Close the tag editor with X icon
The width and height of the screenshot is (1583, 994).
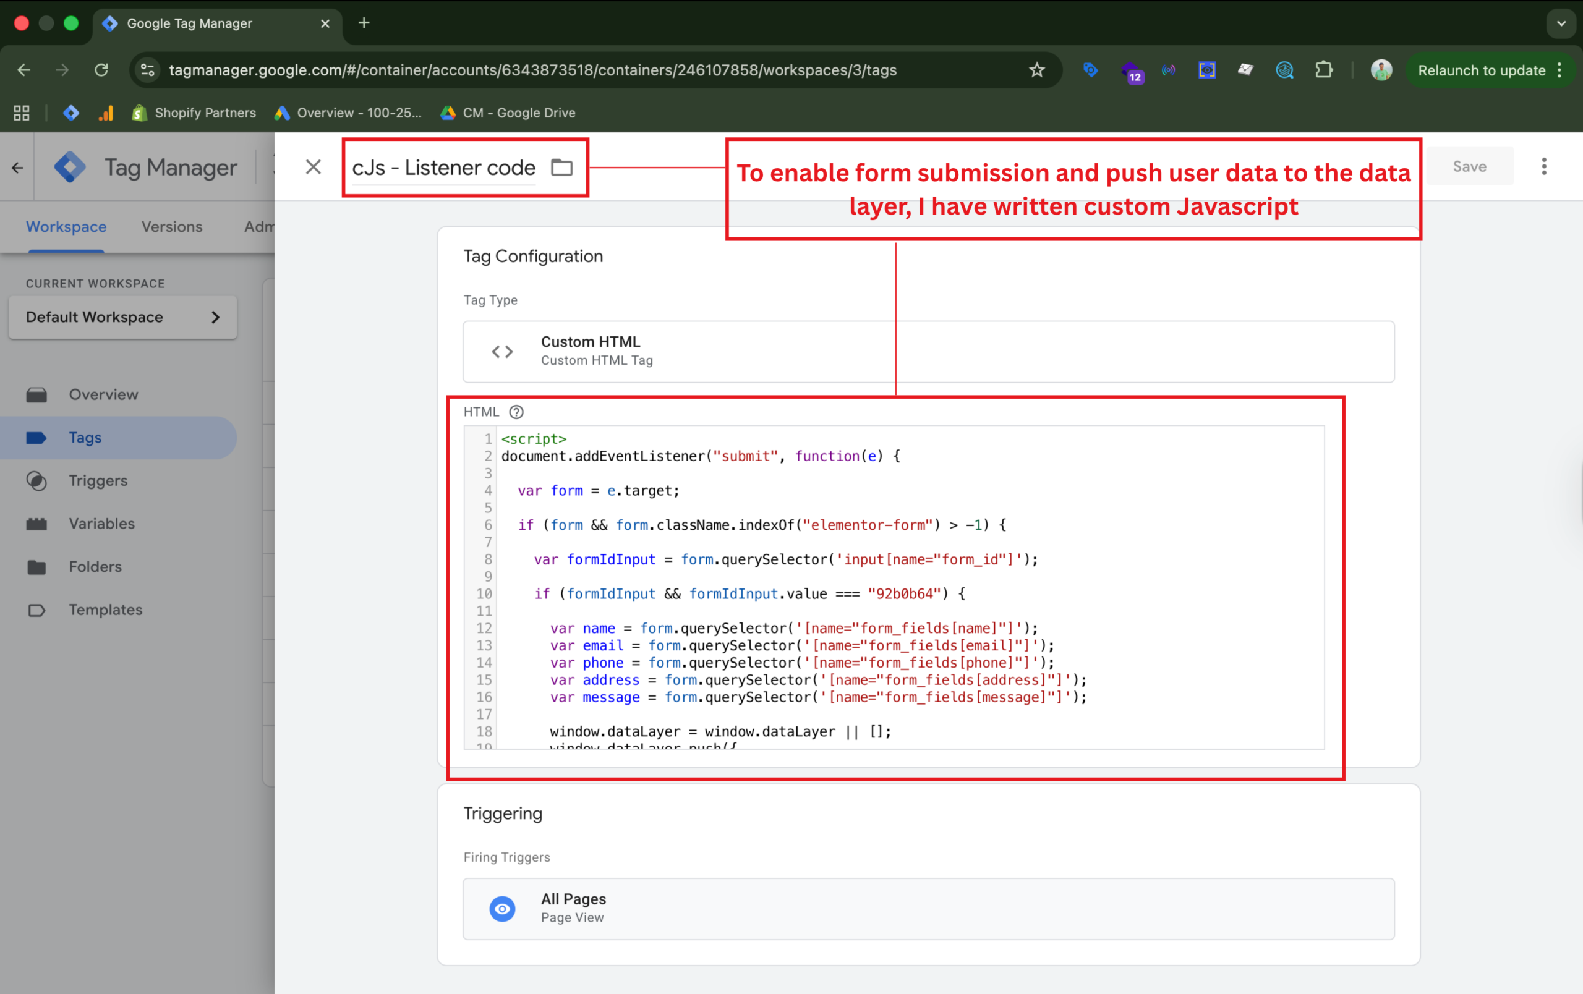pyautogui.click(x=314, y=167)
